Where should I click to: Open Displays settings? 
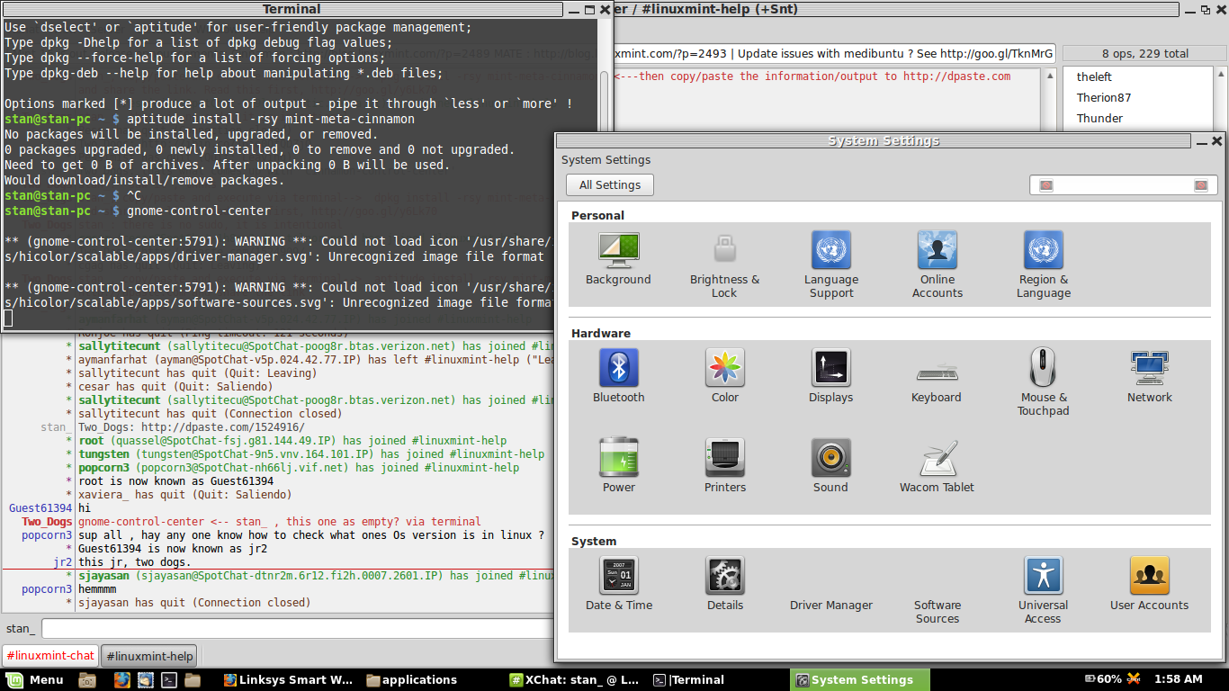(830, 376)
